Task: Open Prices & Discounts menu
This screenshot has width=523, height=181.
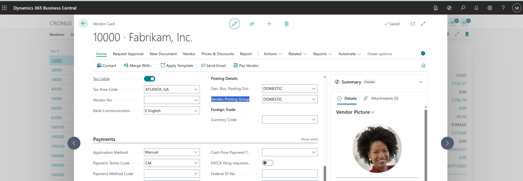Action: coord(218,54)
